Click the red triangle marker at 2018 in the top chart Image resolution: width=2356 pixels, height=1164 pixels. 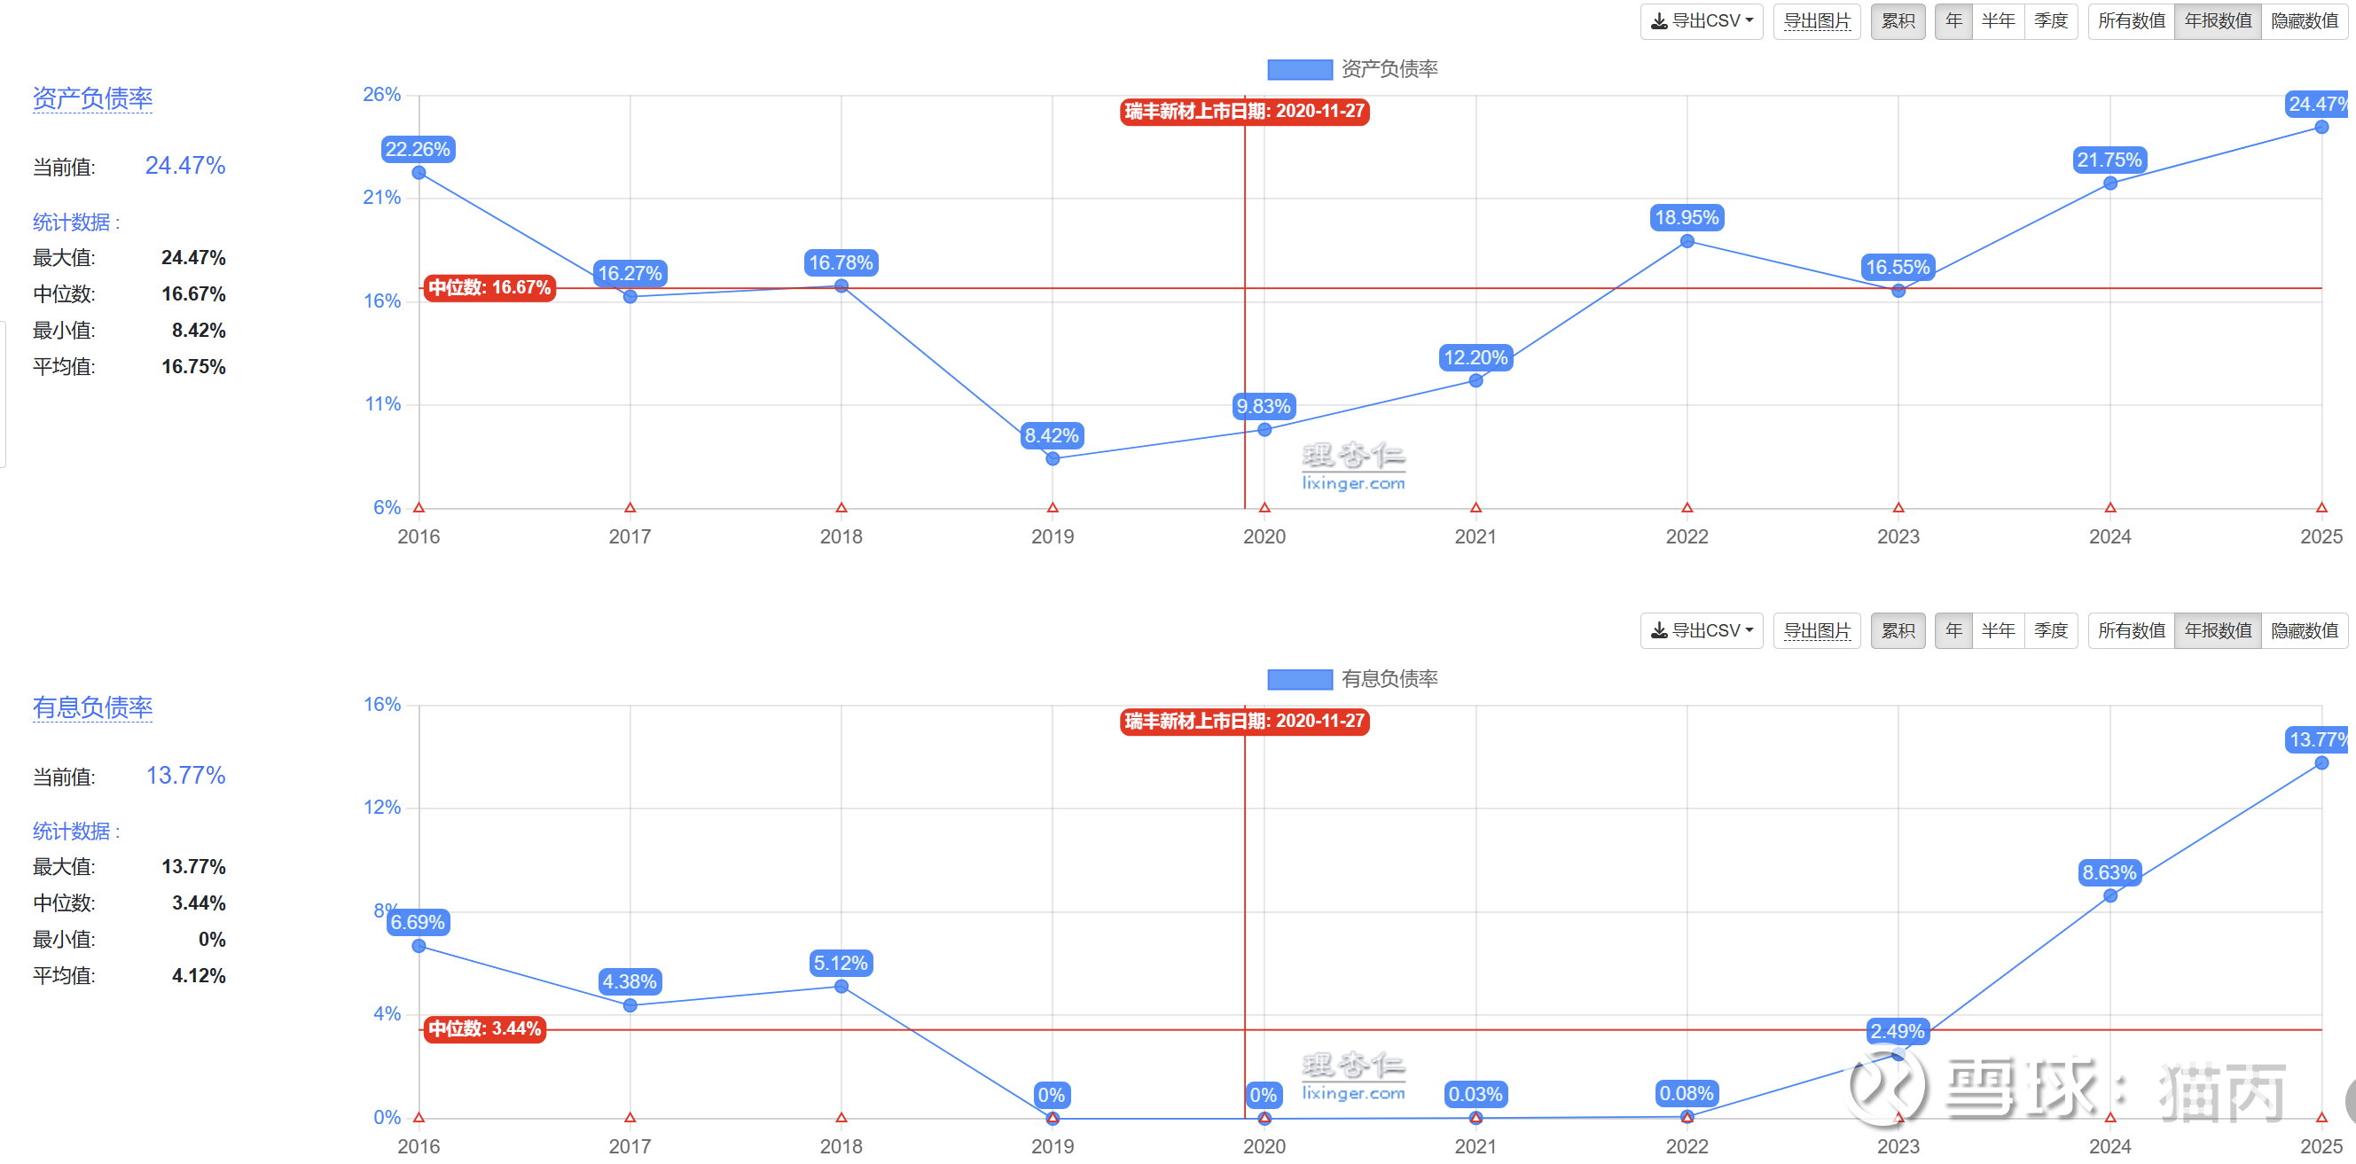(841, 507)
